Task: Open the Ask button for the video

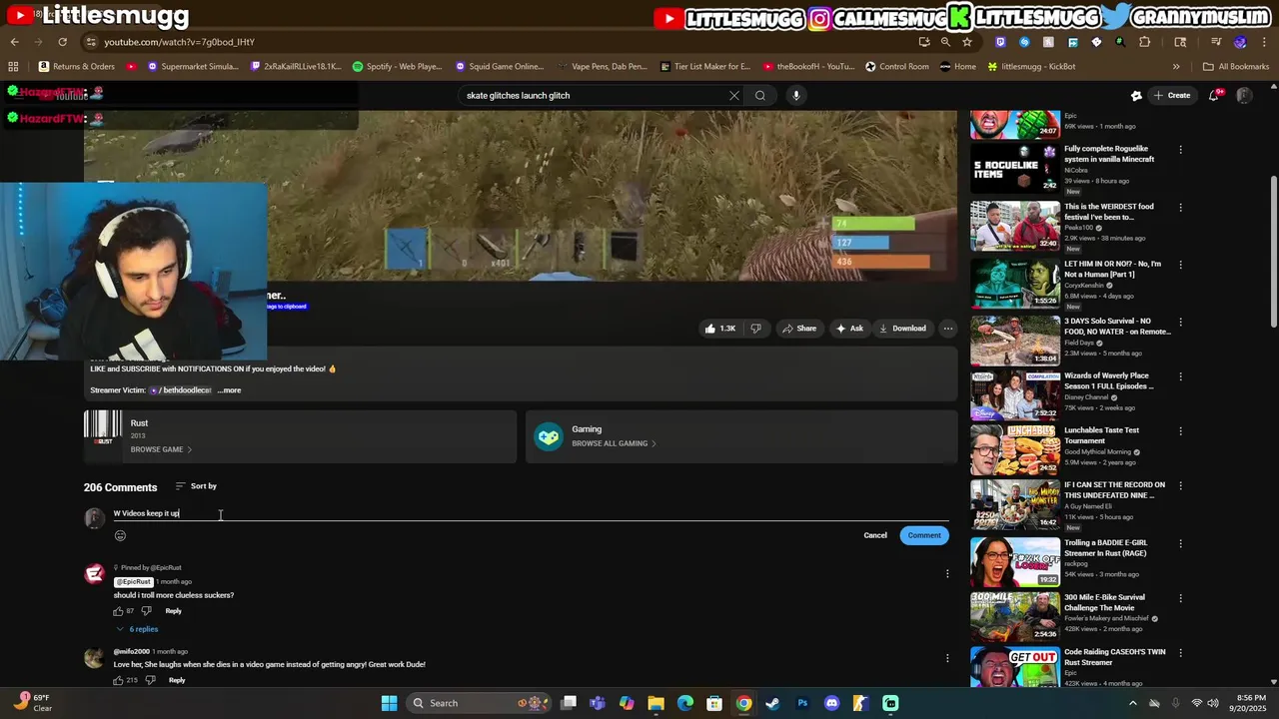Action: (849, 329)
